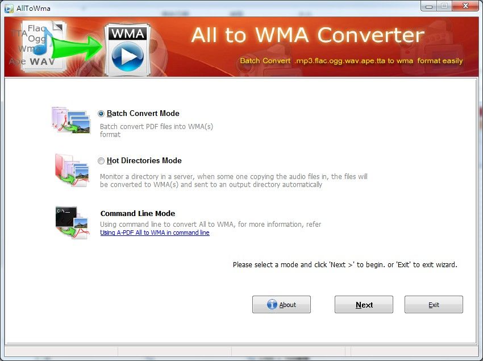483x361 pixels.
Task: Click the 'Using command line to convert' text
Action: pyautogui.click(x=210, y=224)
